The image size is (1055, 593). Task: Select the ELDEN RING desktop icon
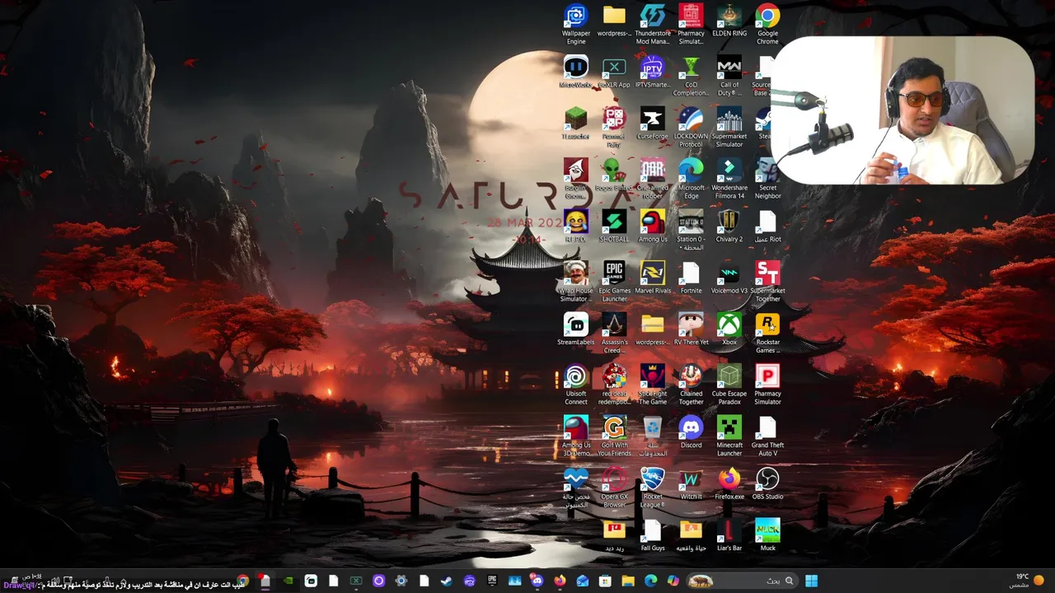(729, 21)
